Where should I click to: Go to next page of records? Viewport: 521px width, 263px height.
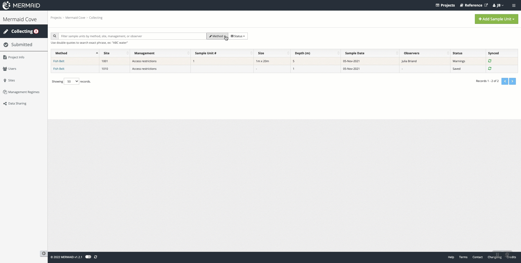[512, 81]
